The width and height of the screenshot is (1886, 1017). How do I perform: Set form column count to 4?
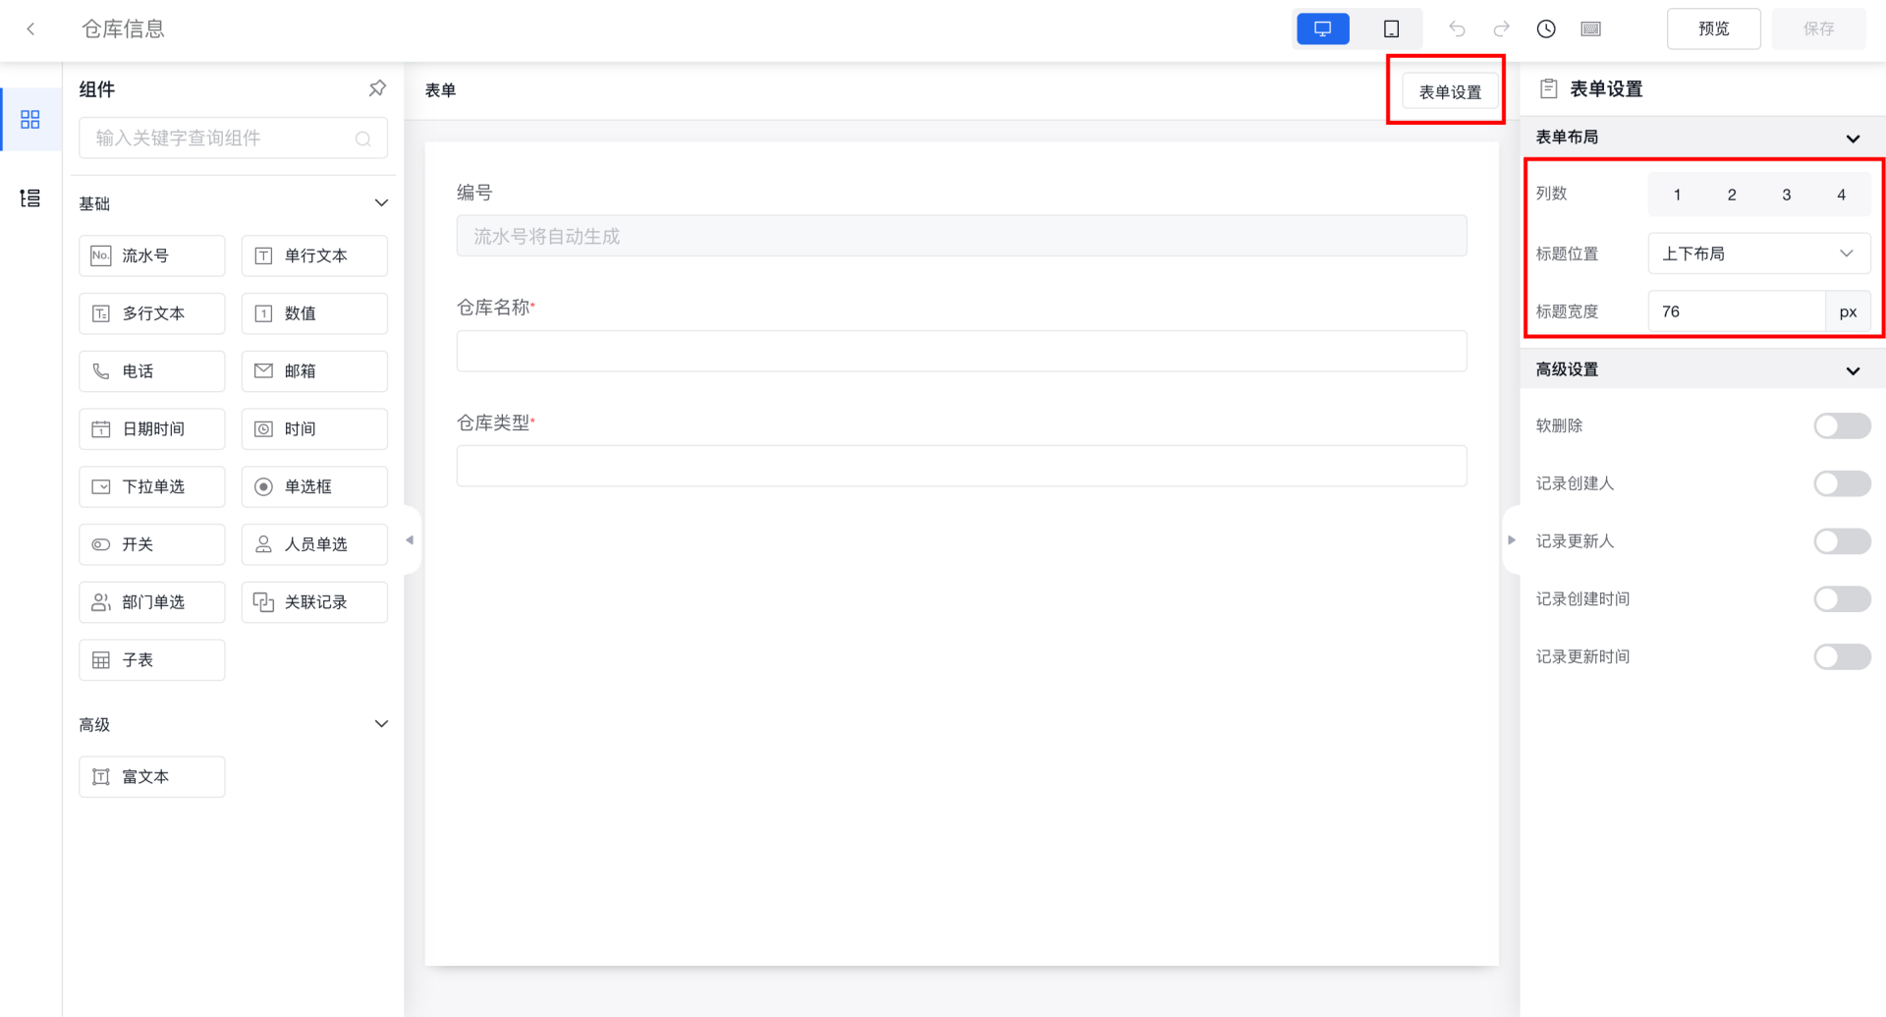point(1841,195)
